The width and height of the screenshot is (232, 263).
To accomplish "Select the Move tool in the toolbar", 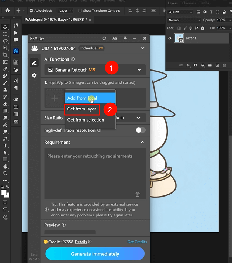I will point(5,27).
